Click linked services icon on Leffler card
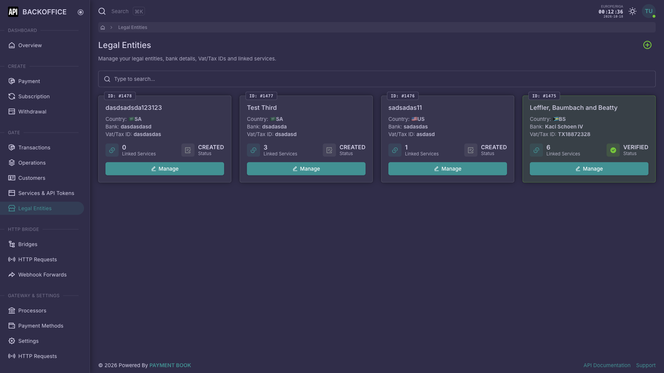Image resolution: width=664 pixels, height=373 pixels. tap(536, 150)
